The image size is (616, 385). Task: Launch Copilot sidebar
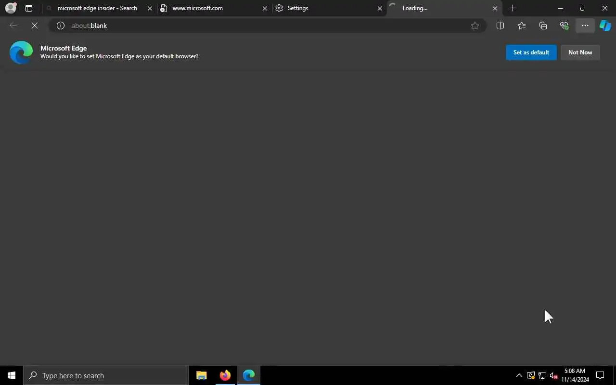click(x=605, y=26)
